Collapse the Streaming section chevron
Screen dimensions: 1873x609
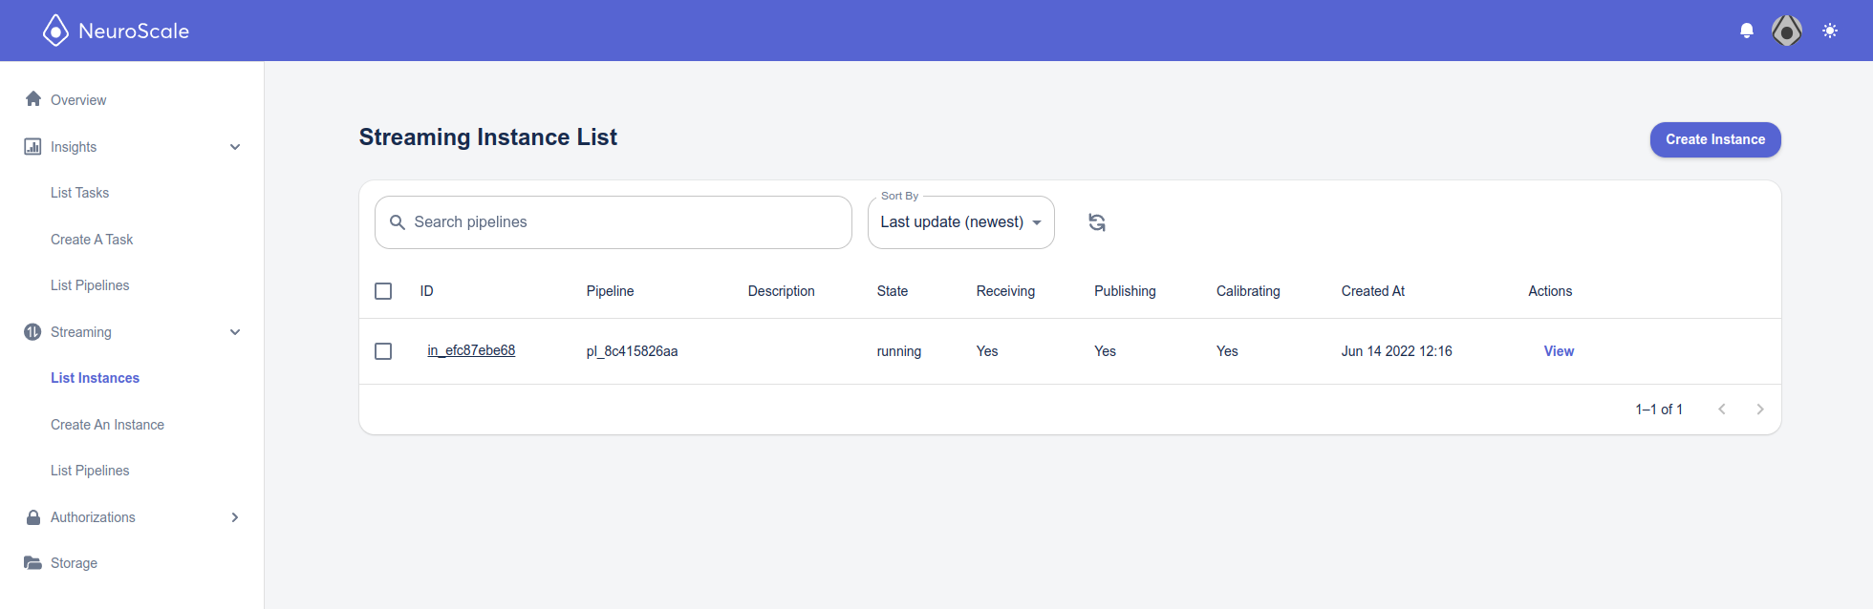(235, 332)
